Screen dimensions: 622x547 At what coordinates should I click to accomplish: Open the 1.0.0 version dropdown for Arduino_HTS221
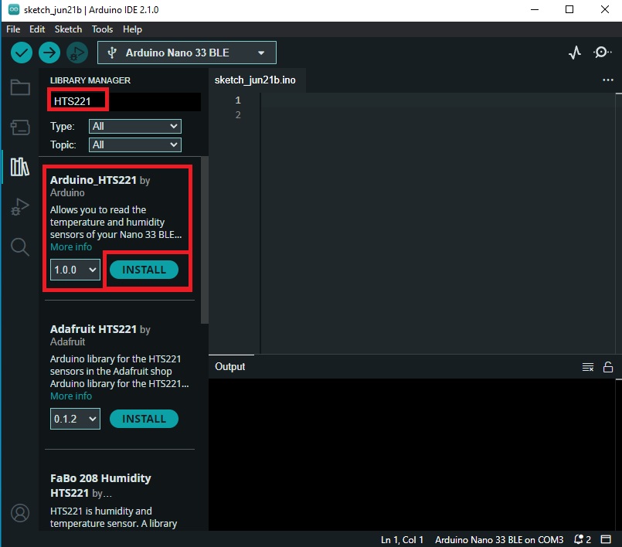[75, 270]
